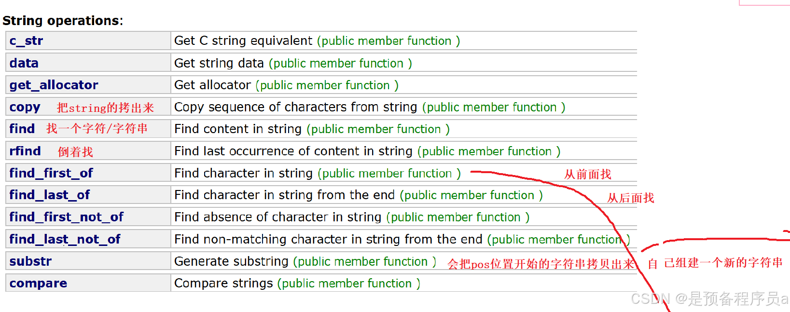Open the find_last_not_of link

(65, 239)
